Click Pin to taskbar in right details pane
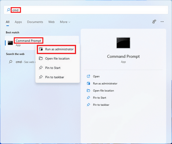The width and height of the screenshot is (172, 144). (x=101, y=105)
